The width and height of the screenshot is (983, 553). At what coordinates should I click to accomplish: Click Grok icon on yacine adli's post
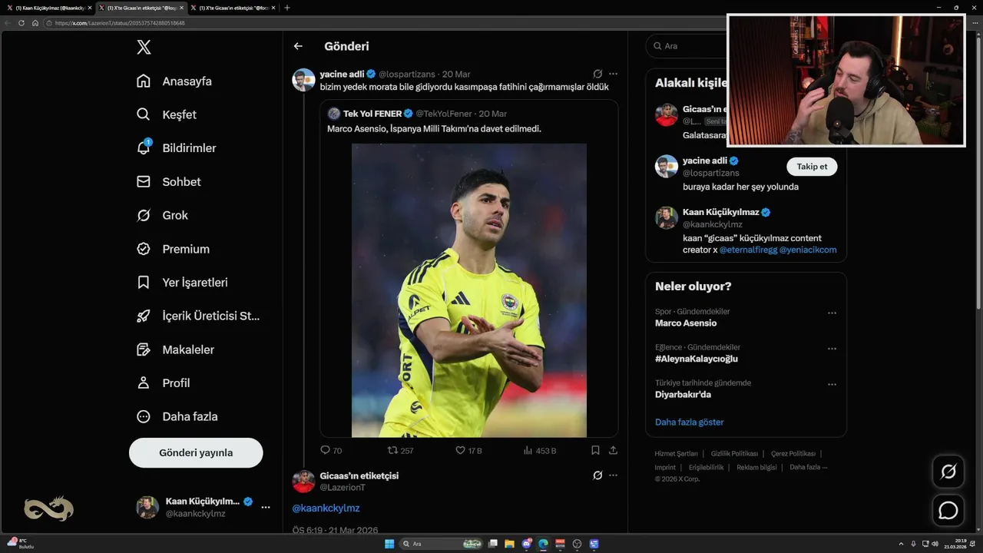597,74
